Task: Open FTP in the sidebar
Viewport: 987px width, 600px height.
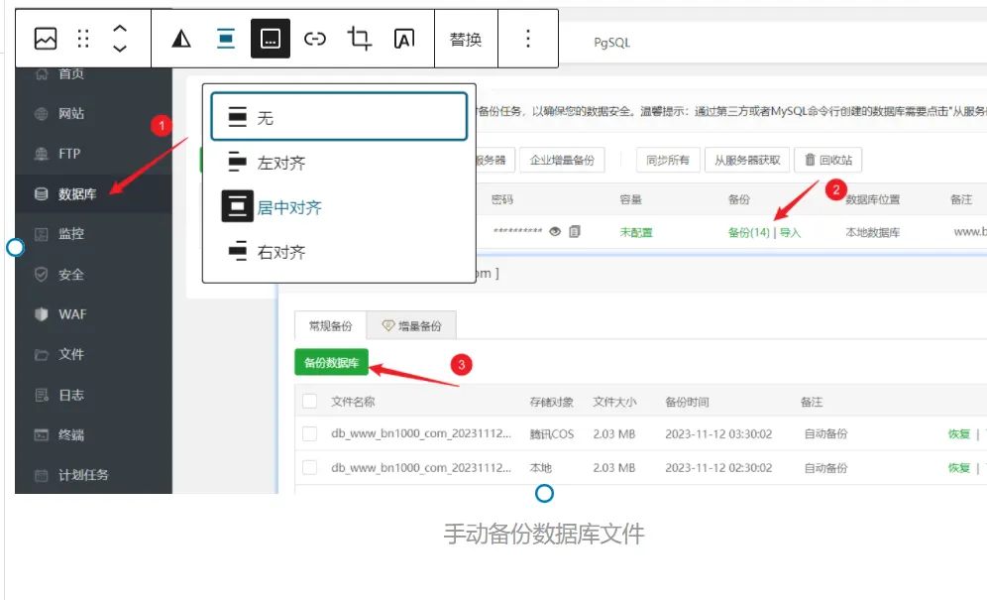Action: tap(69, 153)
